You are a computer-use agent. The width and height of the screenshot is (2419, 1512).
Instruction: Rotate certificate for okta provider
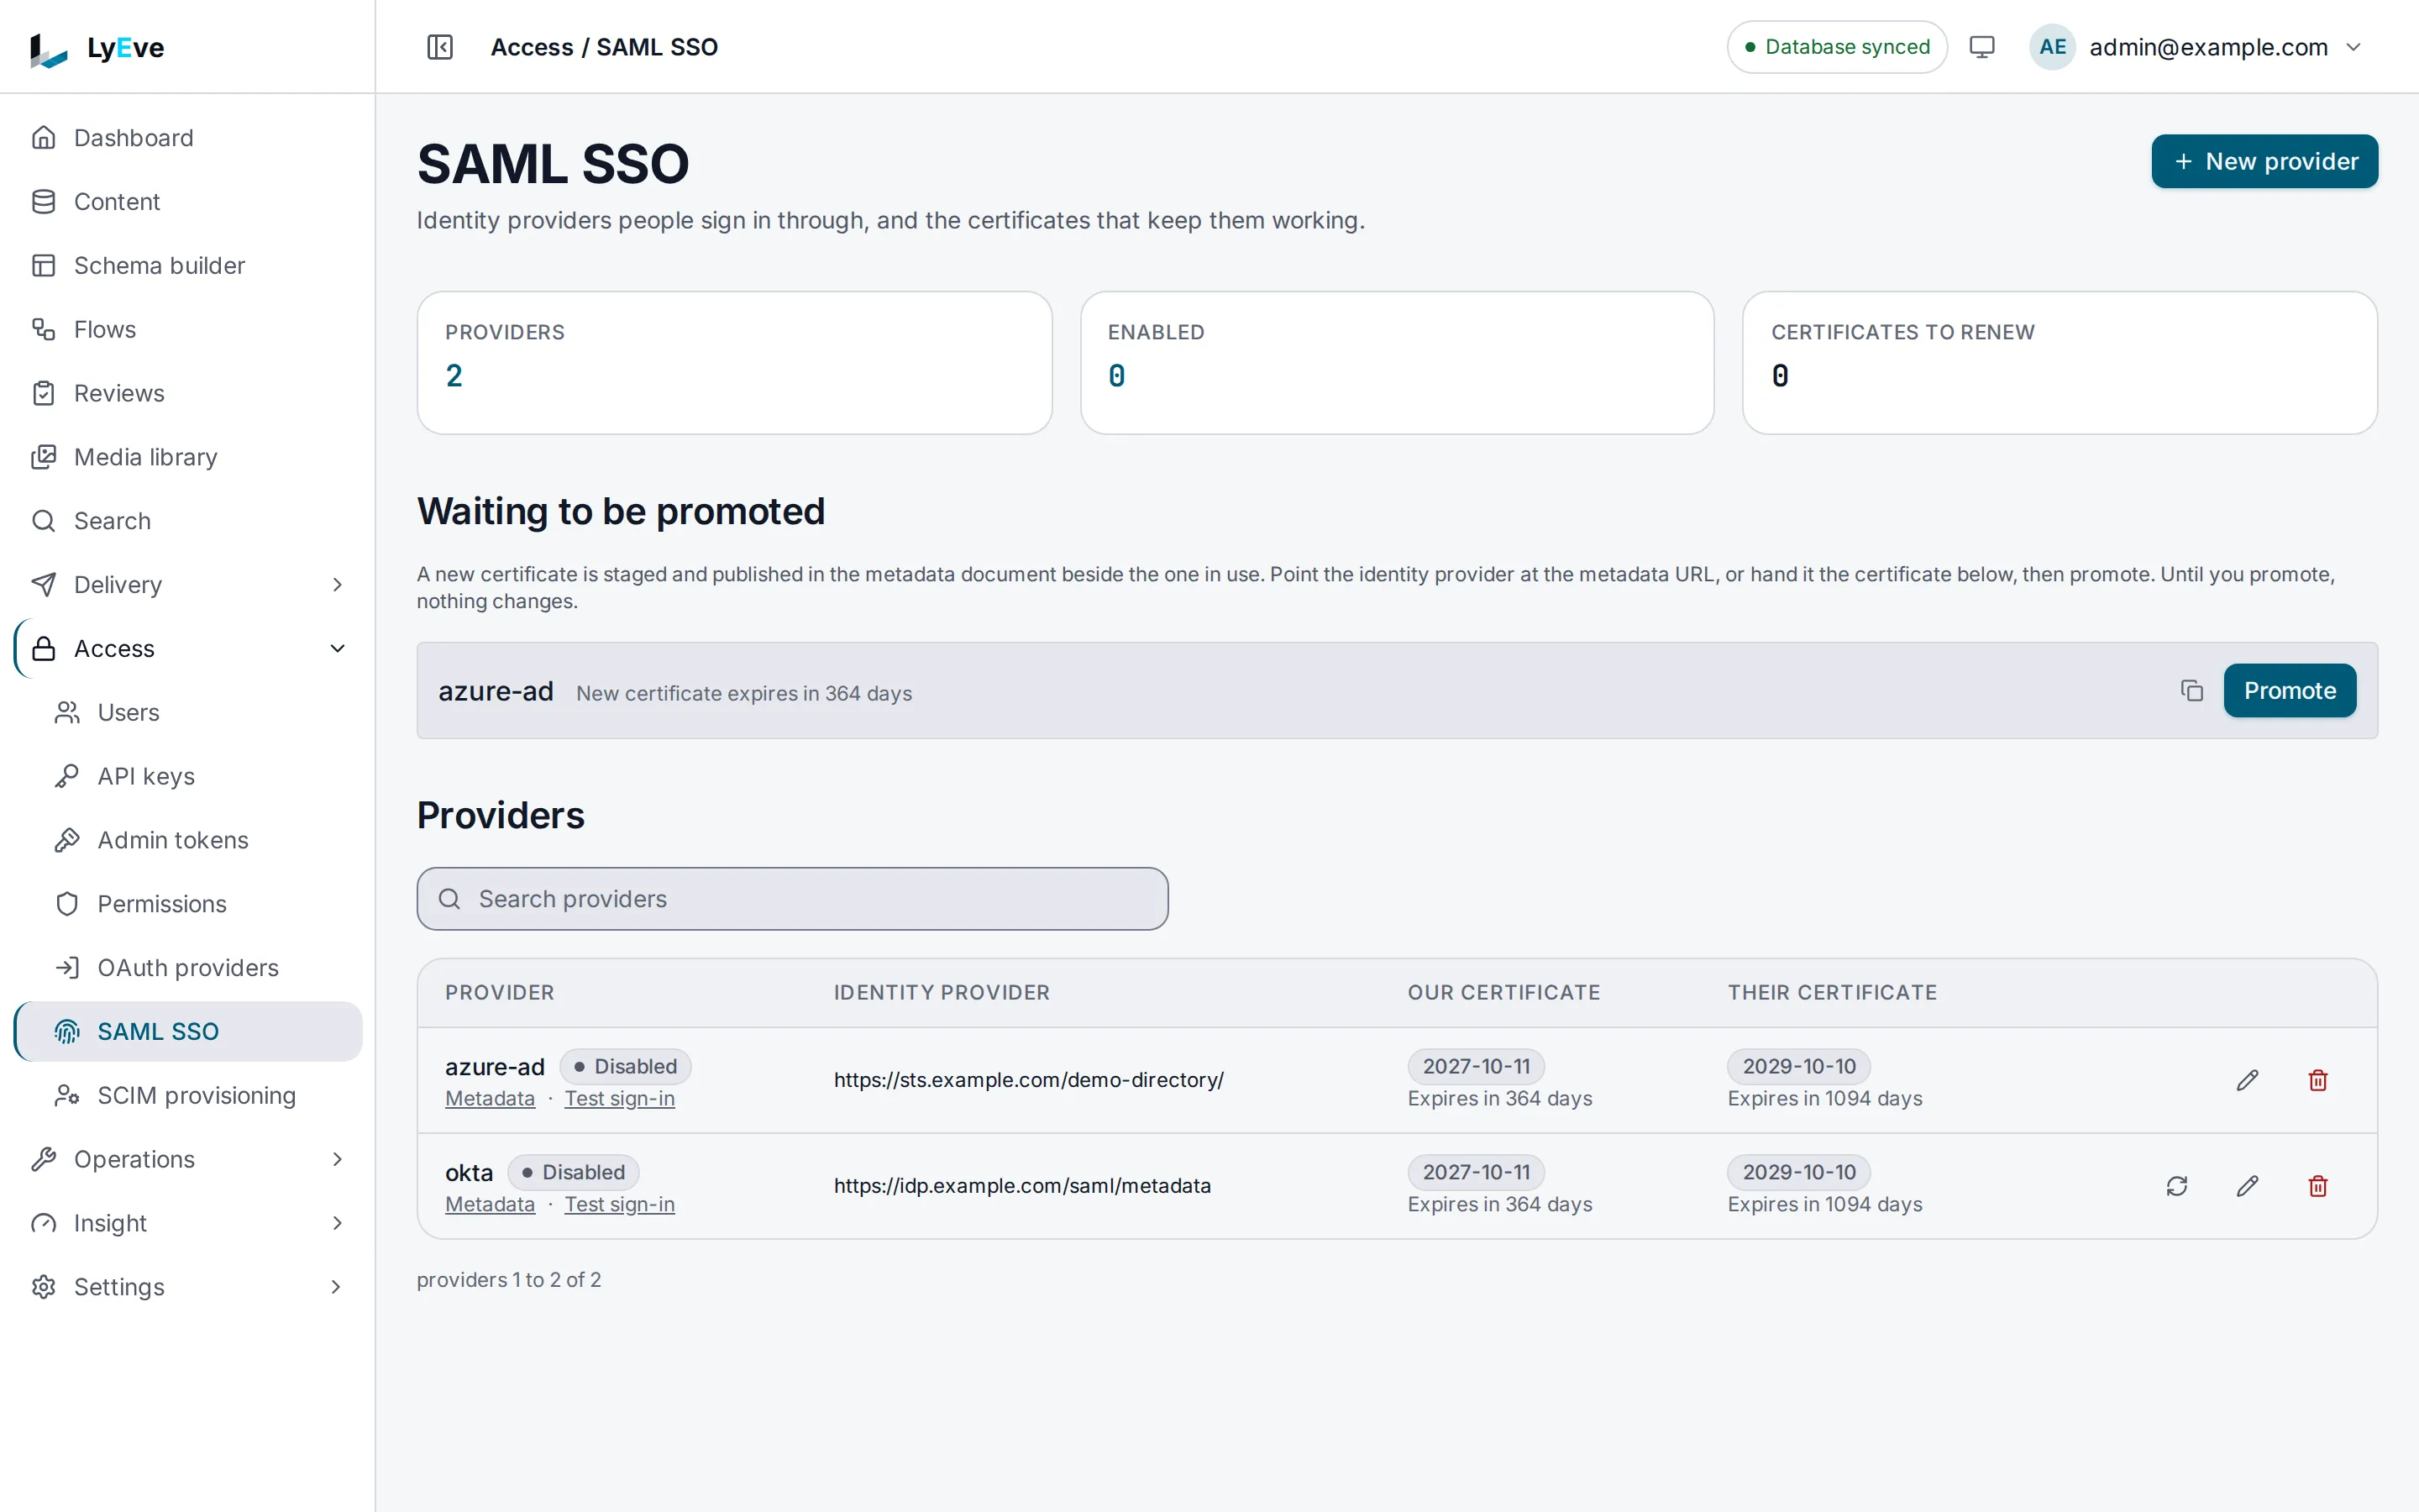pyautogui.click(x=2176, y=1186)
